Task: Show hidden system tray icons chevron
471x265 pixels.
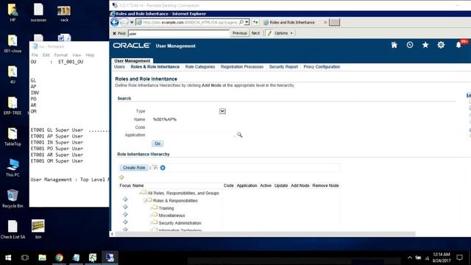Action: 410,258
